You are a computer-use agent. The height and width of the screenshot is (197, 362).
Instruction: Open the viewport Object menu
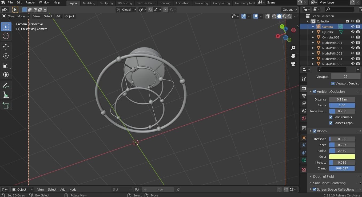coord(70,16)
